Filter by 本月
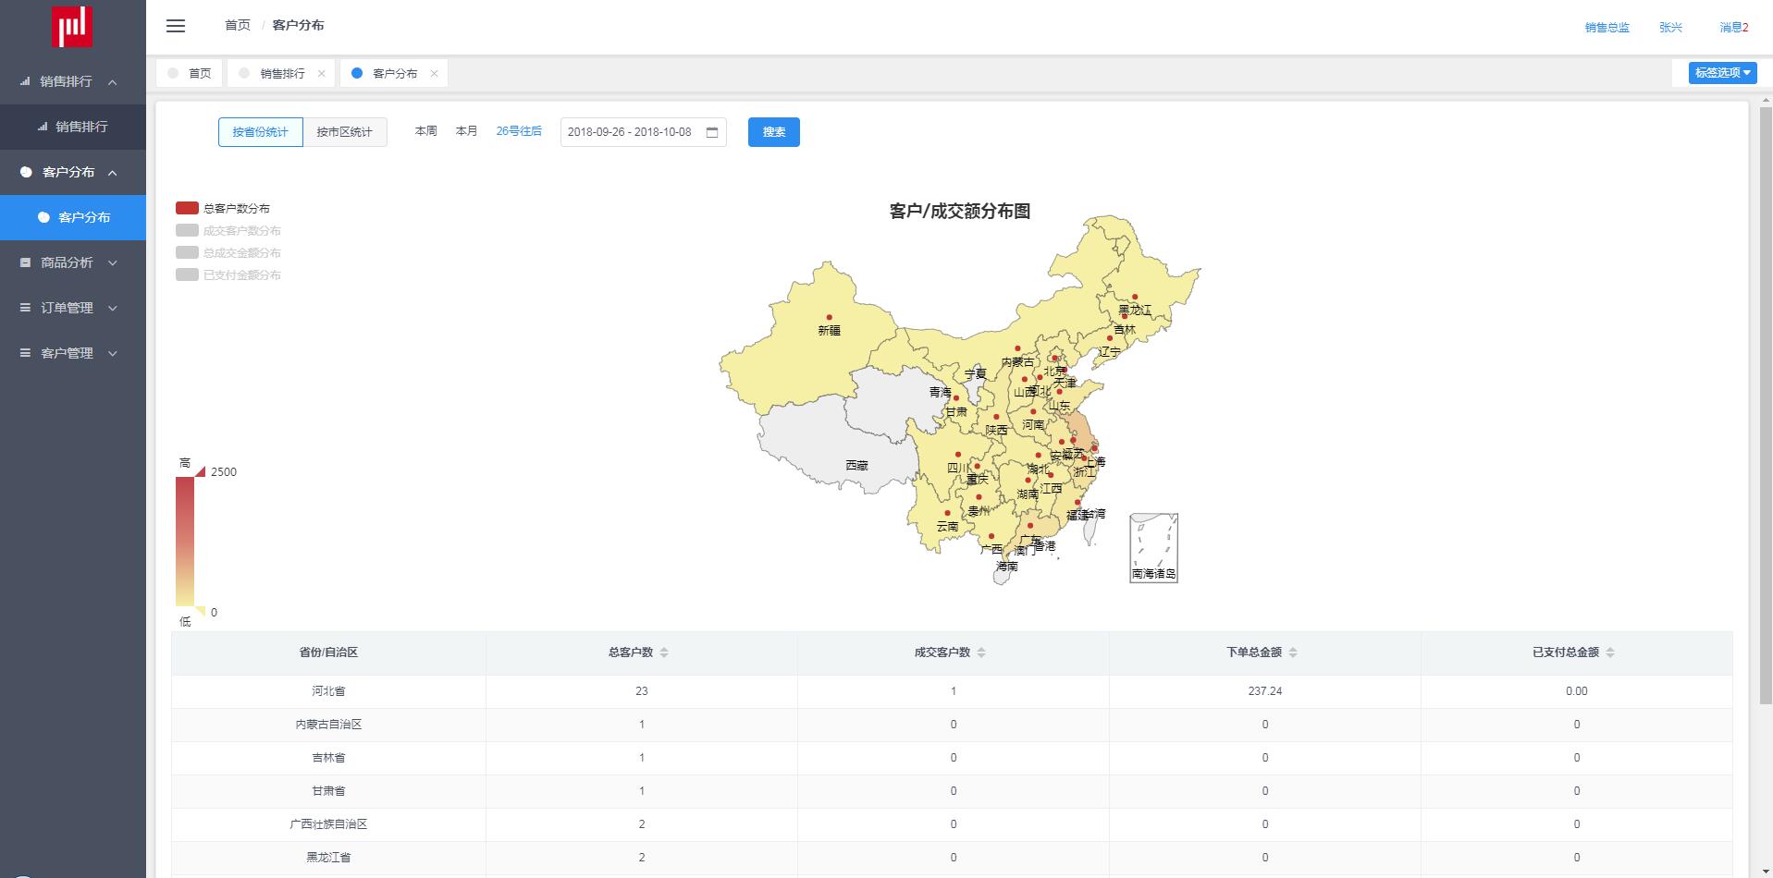 (467, 131)
